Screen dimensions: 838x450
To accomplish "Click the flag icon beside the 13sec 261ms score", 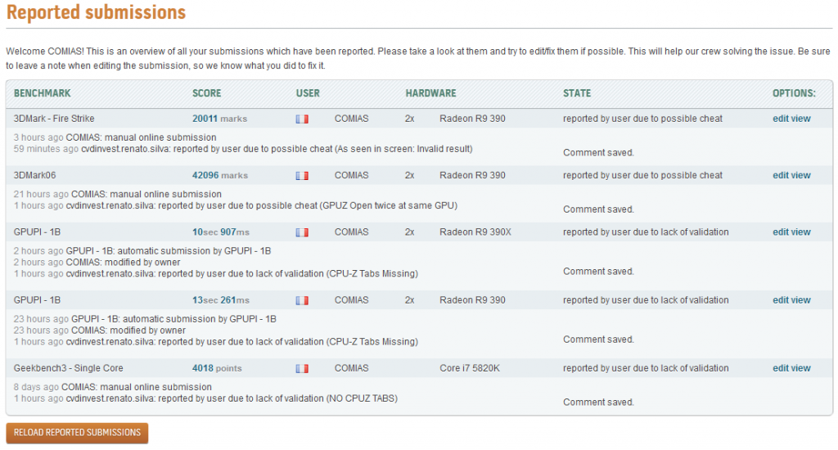I will (302, 300).
